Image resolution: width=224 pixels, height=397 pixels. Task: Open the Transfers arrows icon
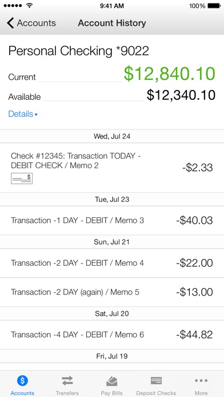click(x=67, y=381)
